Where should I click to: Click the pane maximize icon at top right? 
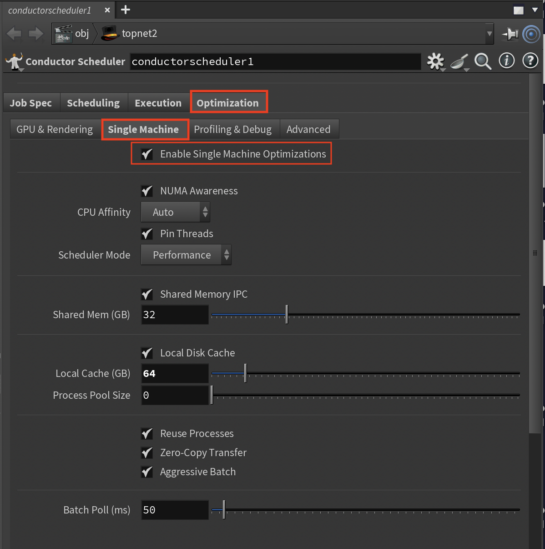click(x=519, y=10)
